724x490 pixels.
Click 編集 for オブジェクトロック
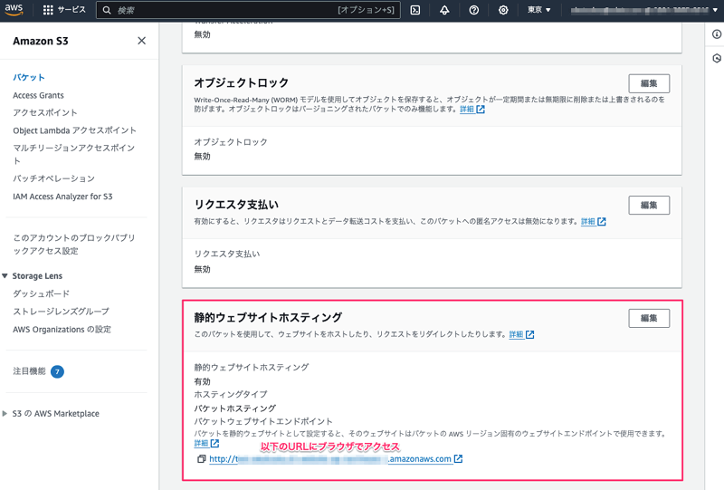coord(649,83)
